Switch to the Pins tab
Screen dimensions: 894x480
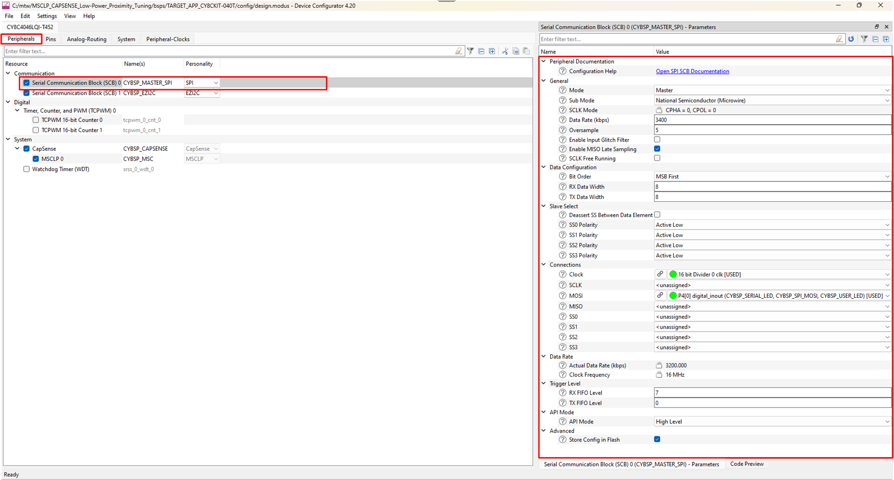[51, 39]
